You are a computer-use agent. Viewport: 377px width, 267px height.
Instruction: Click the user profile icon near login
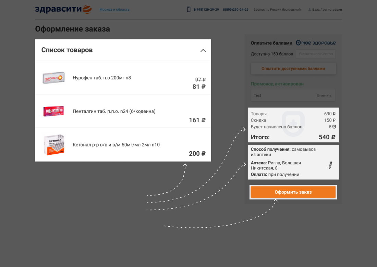[x=309, y=10]
